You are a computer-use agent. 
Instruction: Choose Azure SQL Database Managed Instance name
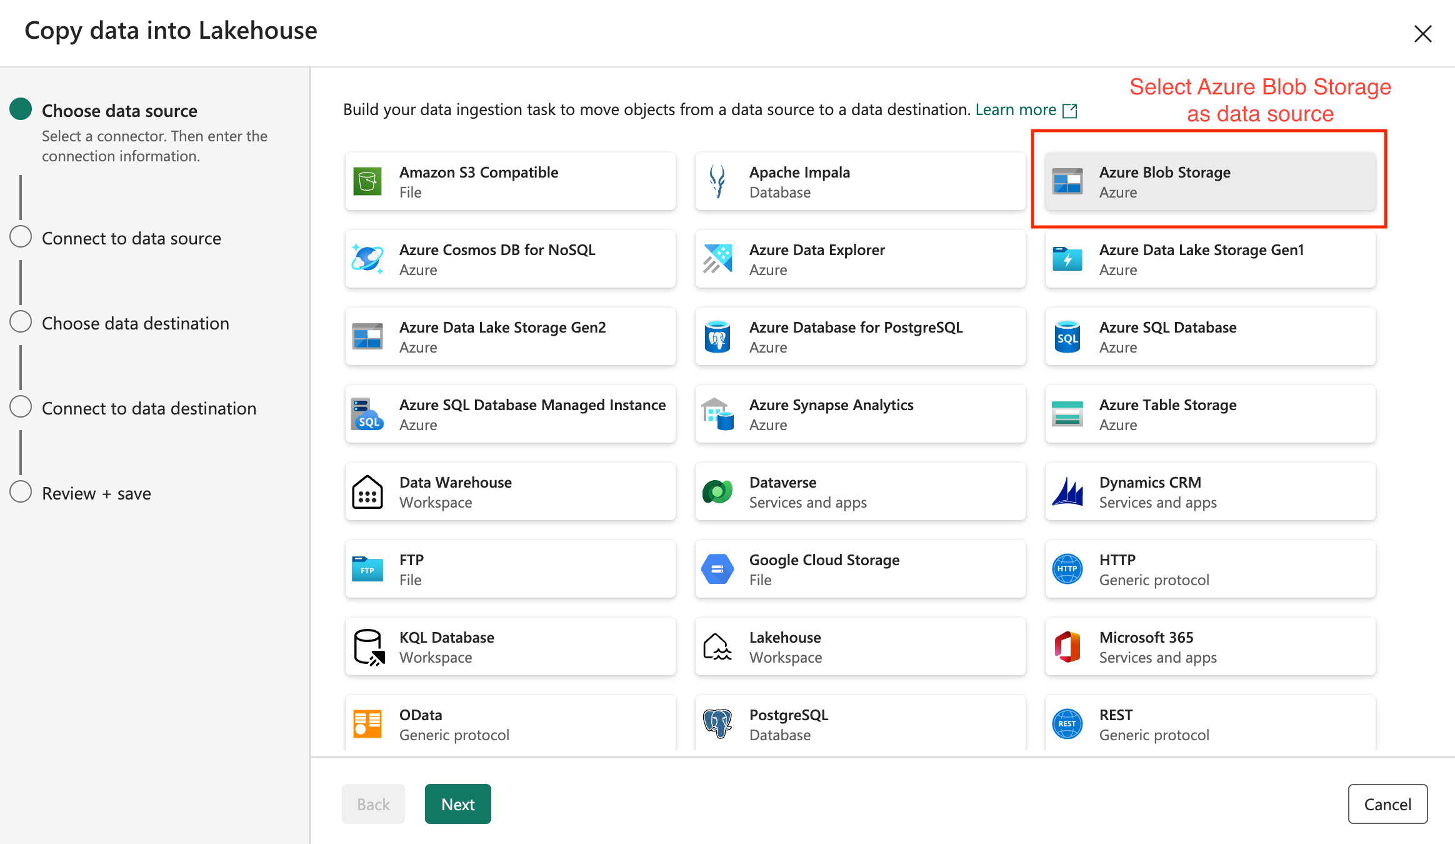(532, 404)
